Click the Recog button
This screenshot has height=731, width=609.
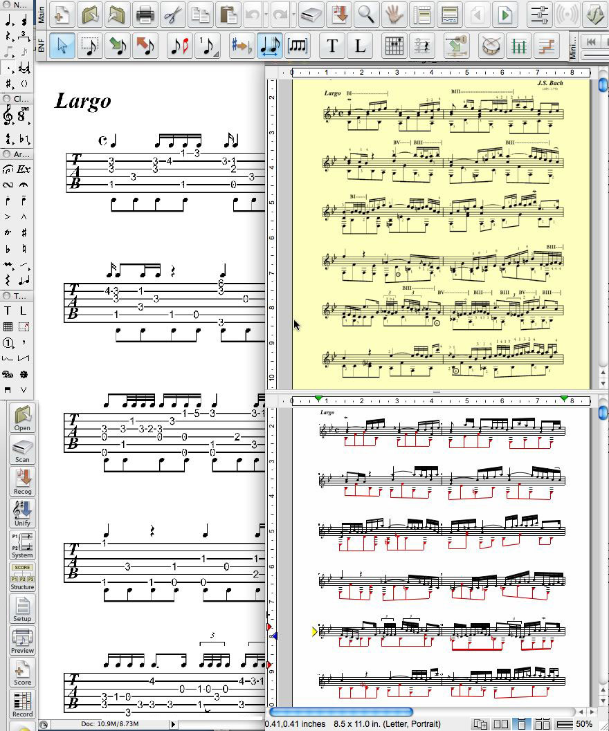pyautogui.click(x=22, y=481)
